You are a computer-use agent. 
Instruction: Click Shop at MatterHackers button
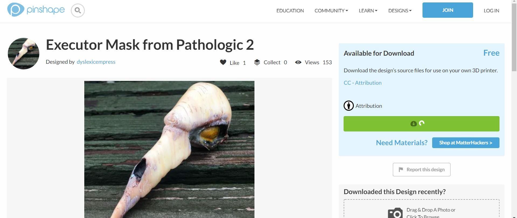pyautogui.click(x=466, y=142)
